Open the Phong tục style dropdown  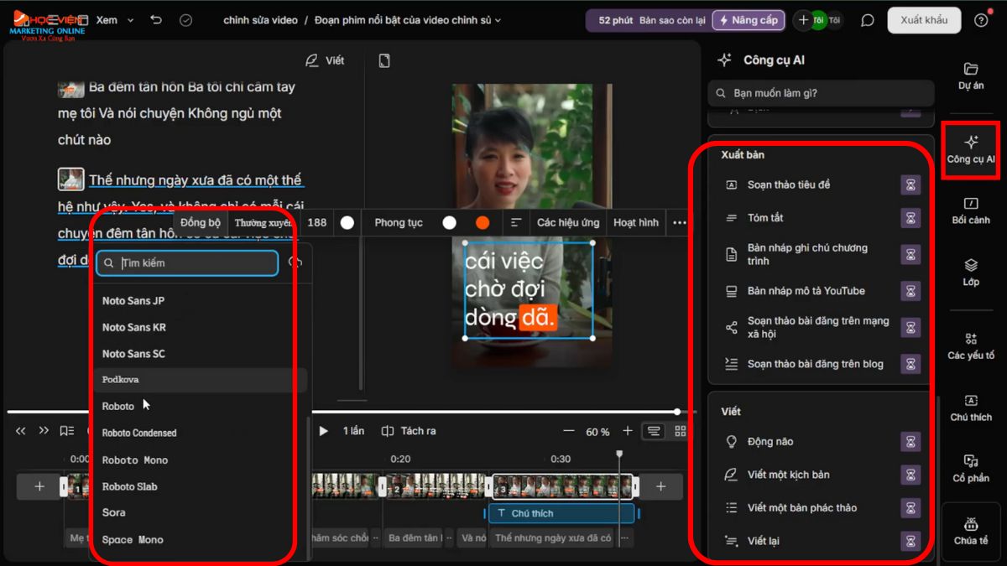(399, 222)
